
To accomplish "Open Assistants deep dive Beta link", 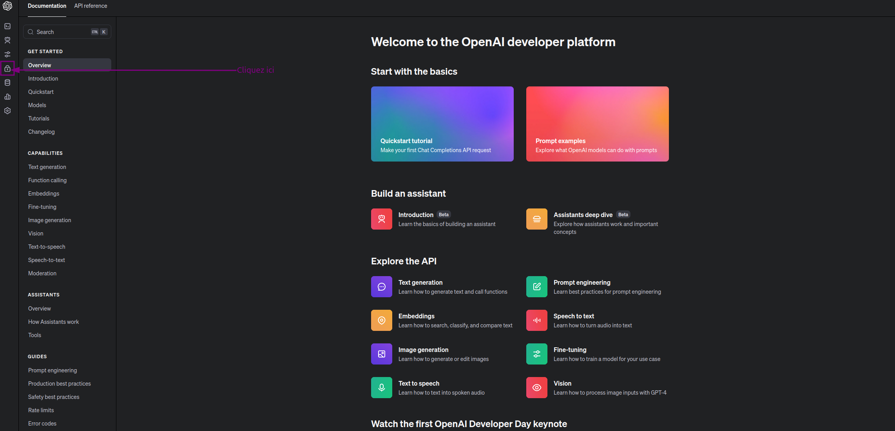I will (x=583, y=215).
